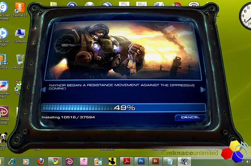
Task: Open the Total Video Player desktop icon
Action: point(4,37)
